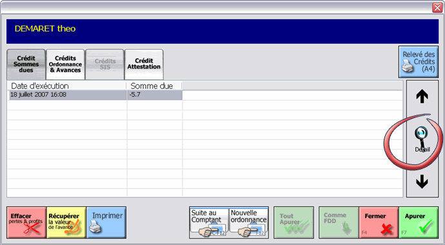The image size is (445, 245).
Task: Choose Suite au Comptant
Action: point(209,222)
